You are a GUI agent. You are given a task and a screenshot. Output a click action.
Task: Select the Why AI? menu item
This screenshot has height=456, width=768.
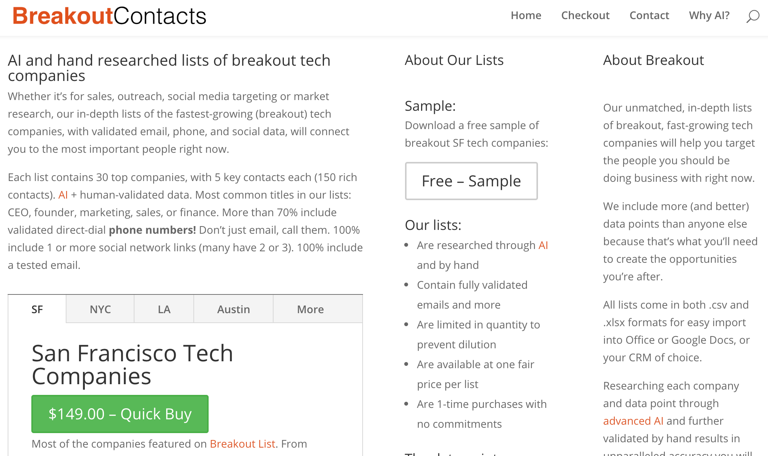pos(709,15)
